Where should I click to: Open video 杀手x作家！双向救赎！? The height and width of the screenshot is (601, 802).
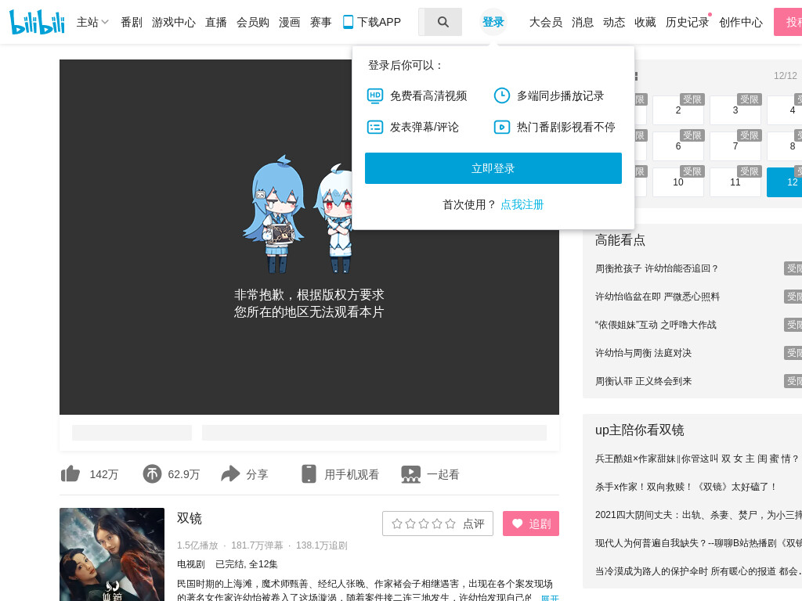tap(686, 487)
